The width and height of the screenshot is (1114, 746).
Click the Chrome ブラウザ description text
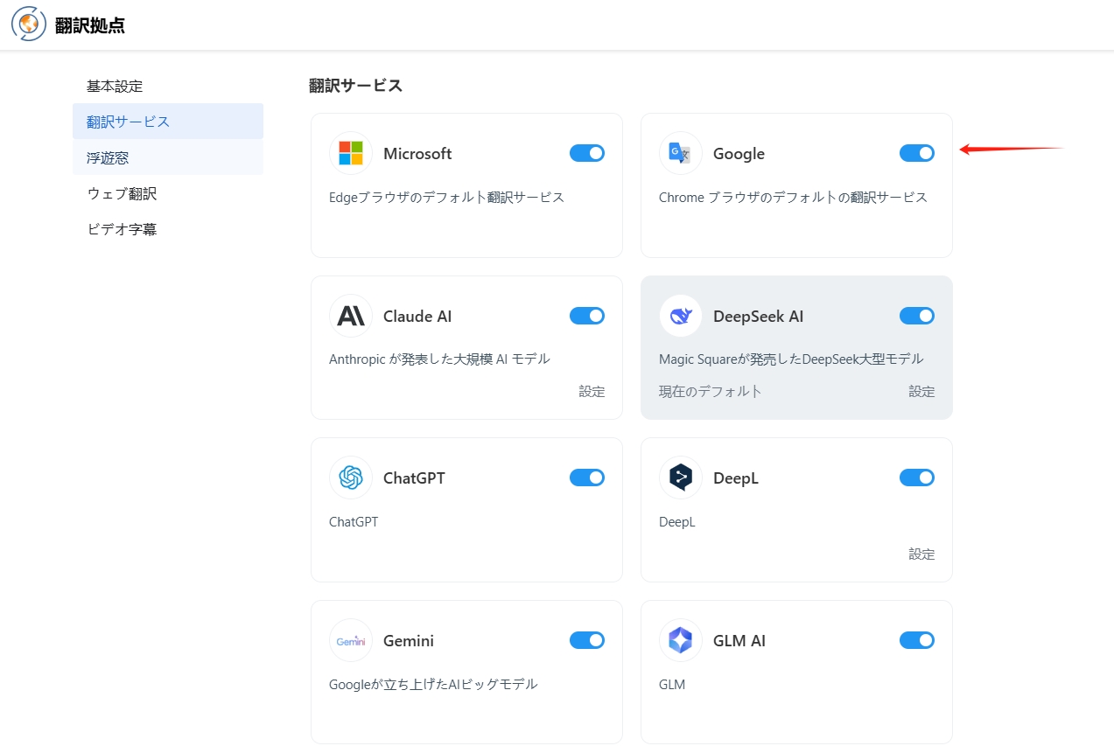(x=793, y=197)
